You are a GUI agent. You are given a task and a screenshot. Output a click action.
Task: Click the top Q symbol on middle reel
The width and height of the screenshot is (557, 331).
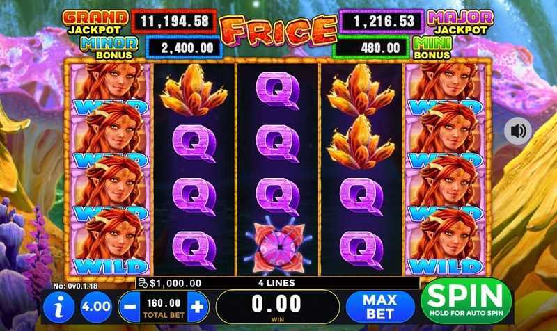[x=278, y=90]
